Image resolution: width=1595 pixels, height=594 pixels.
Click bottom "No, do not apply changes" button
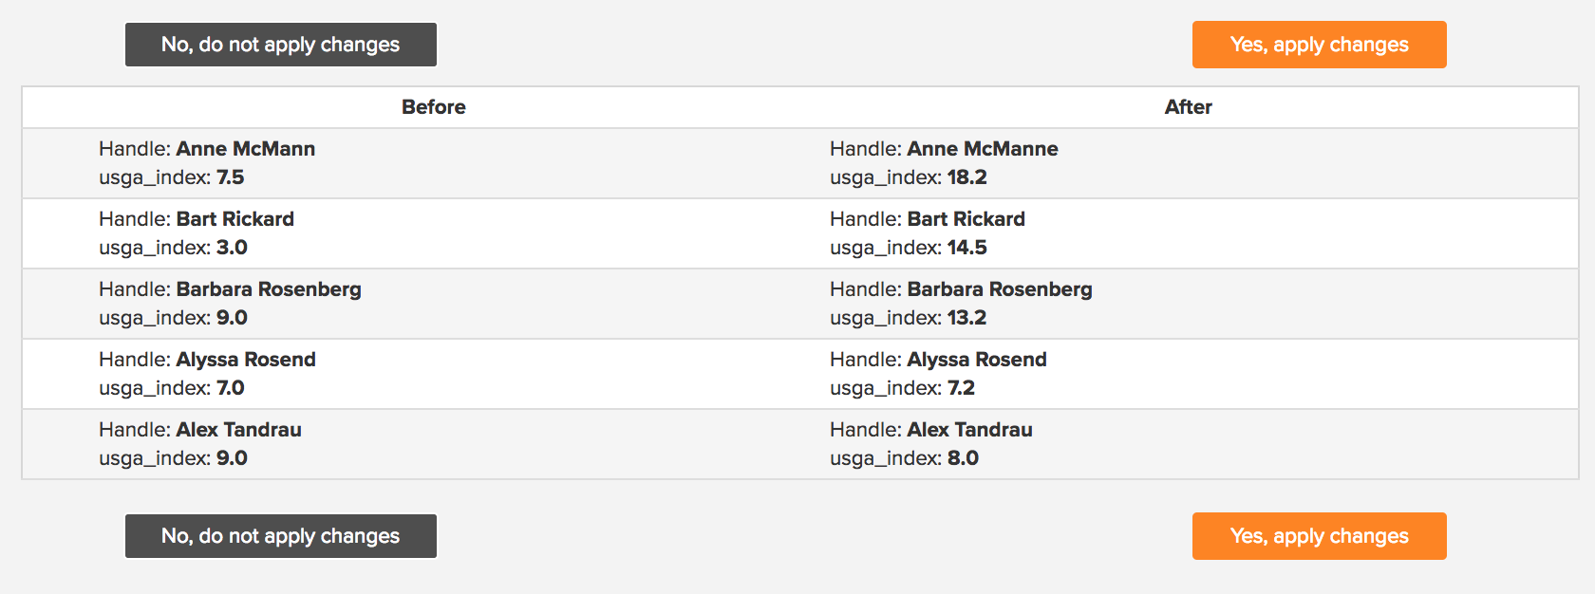point(281,536)
